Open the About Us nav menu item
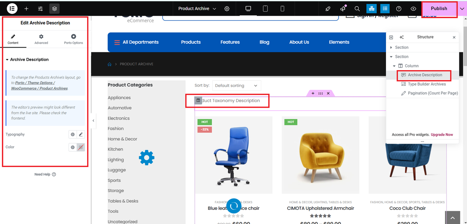Viewport: 467px width, 224px height. pyautogui.click(x=299, y=42)
